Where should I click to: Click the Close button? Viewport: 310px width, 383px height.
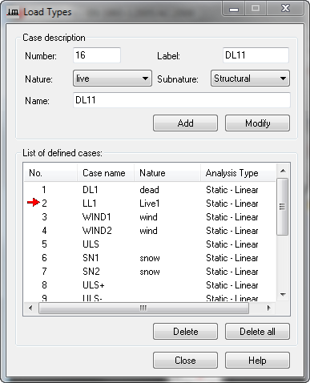185,361
